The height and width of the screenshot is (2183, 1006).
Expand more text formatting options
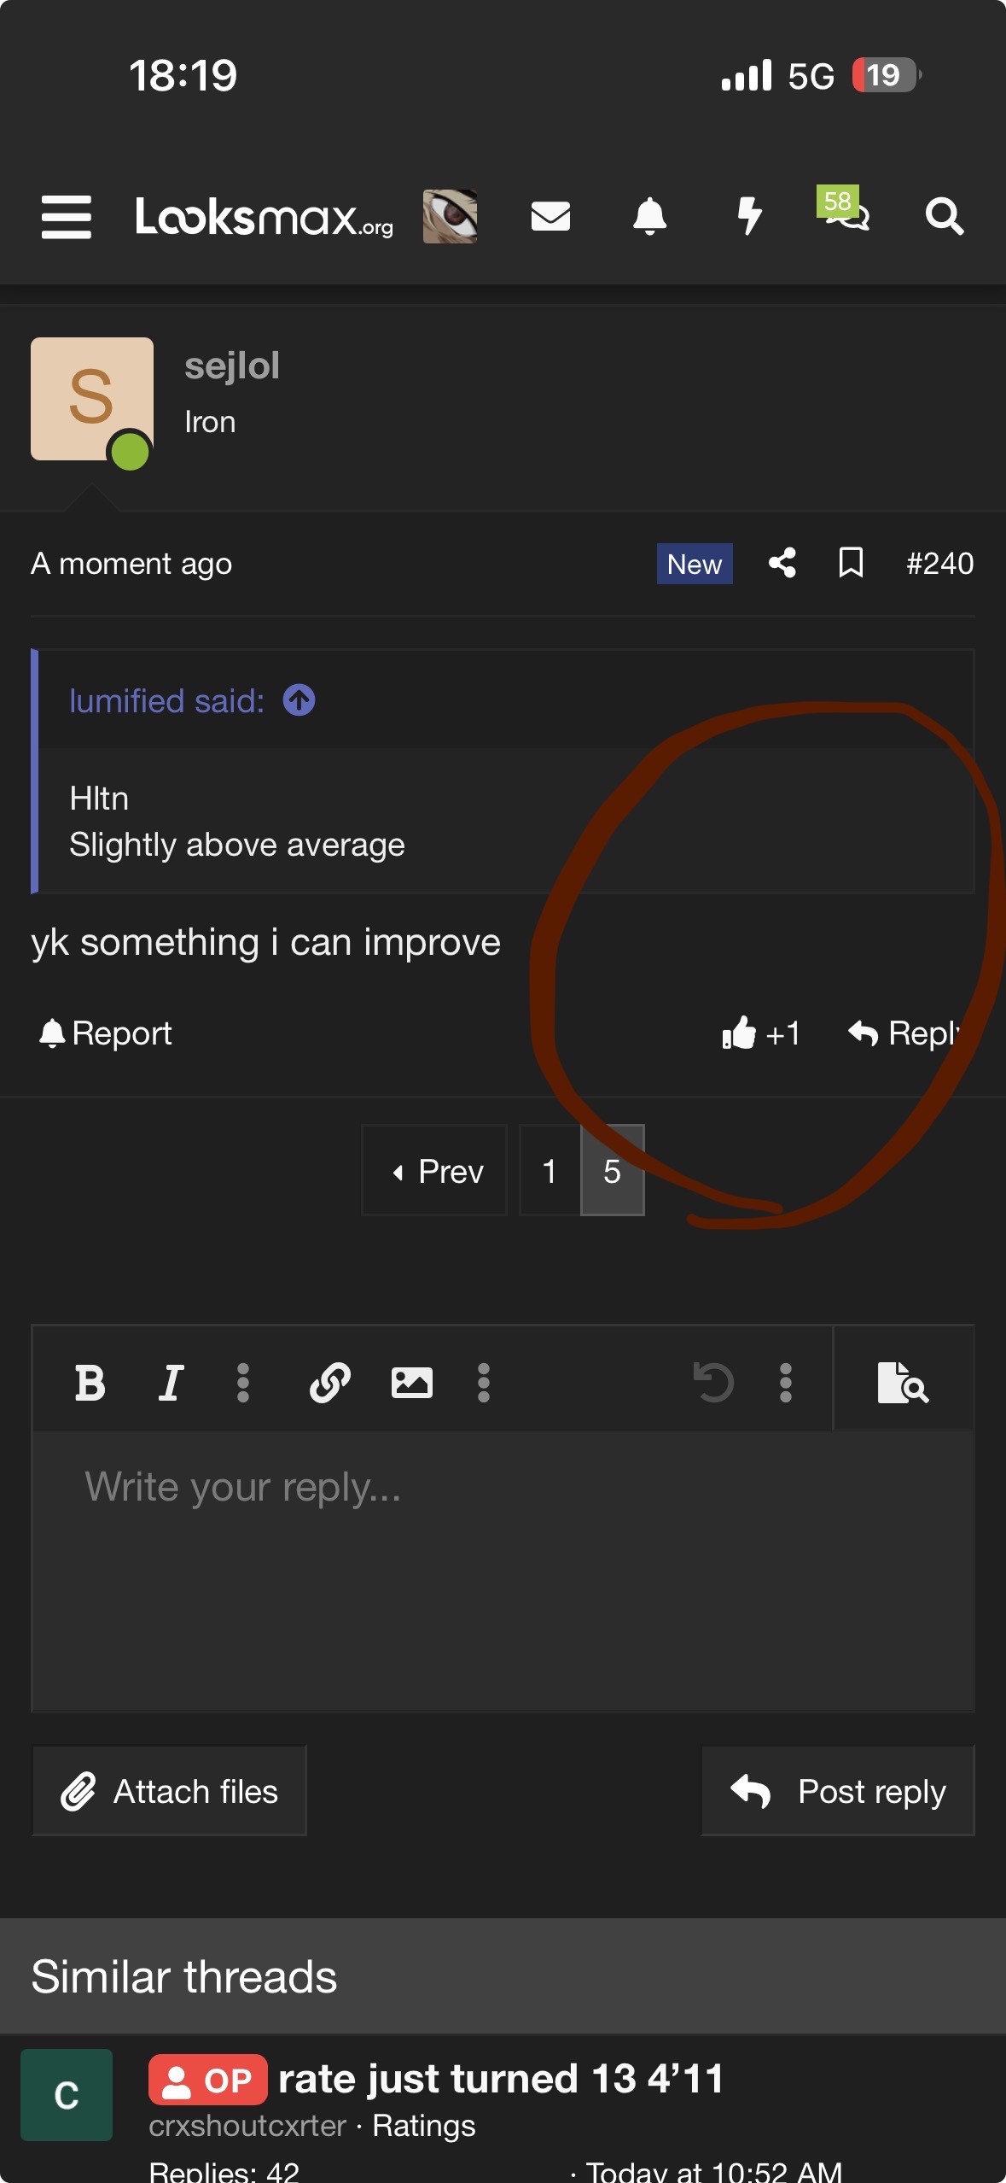[243, 1383]
